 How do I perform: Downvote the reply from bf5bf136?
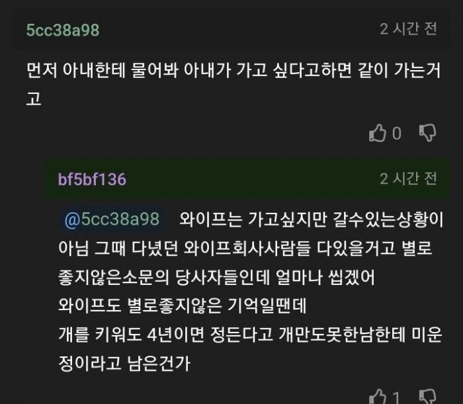click(x=428, y=397)
